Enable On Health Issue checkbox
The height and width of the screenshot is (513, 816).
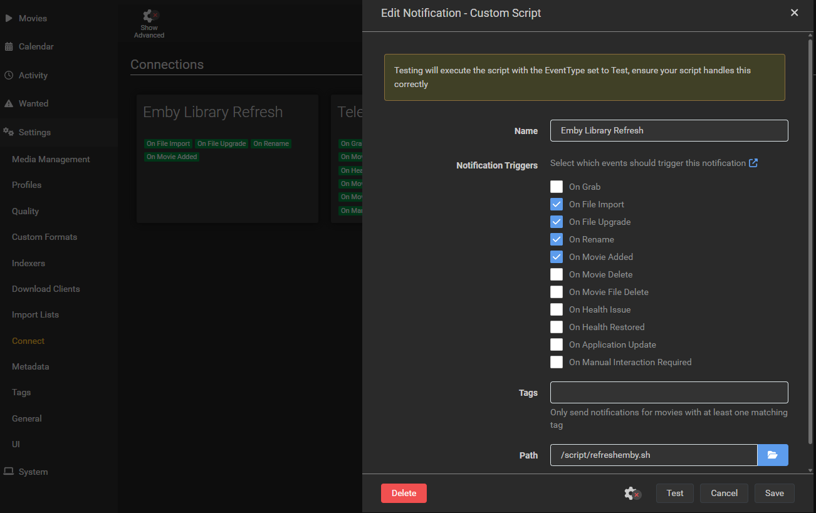(x=557, y=309)
